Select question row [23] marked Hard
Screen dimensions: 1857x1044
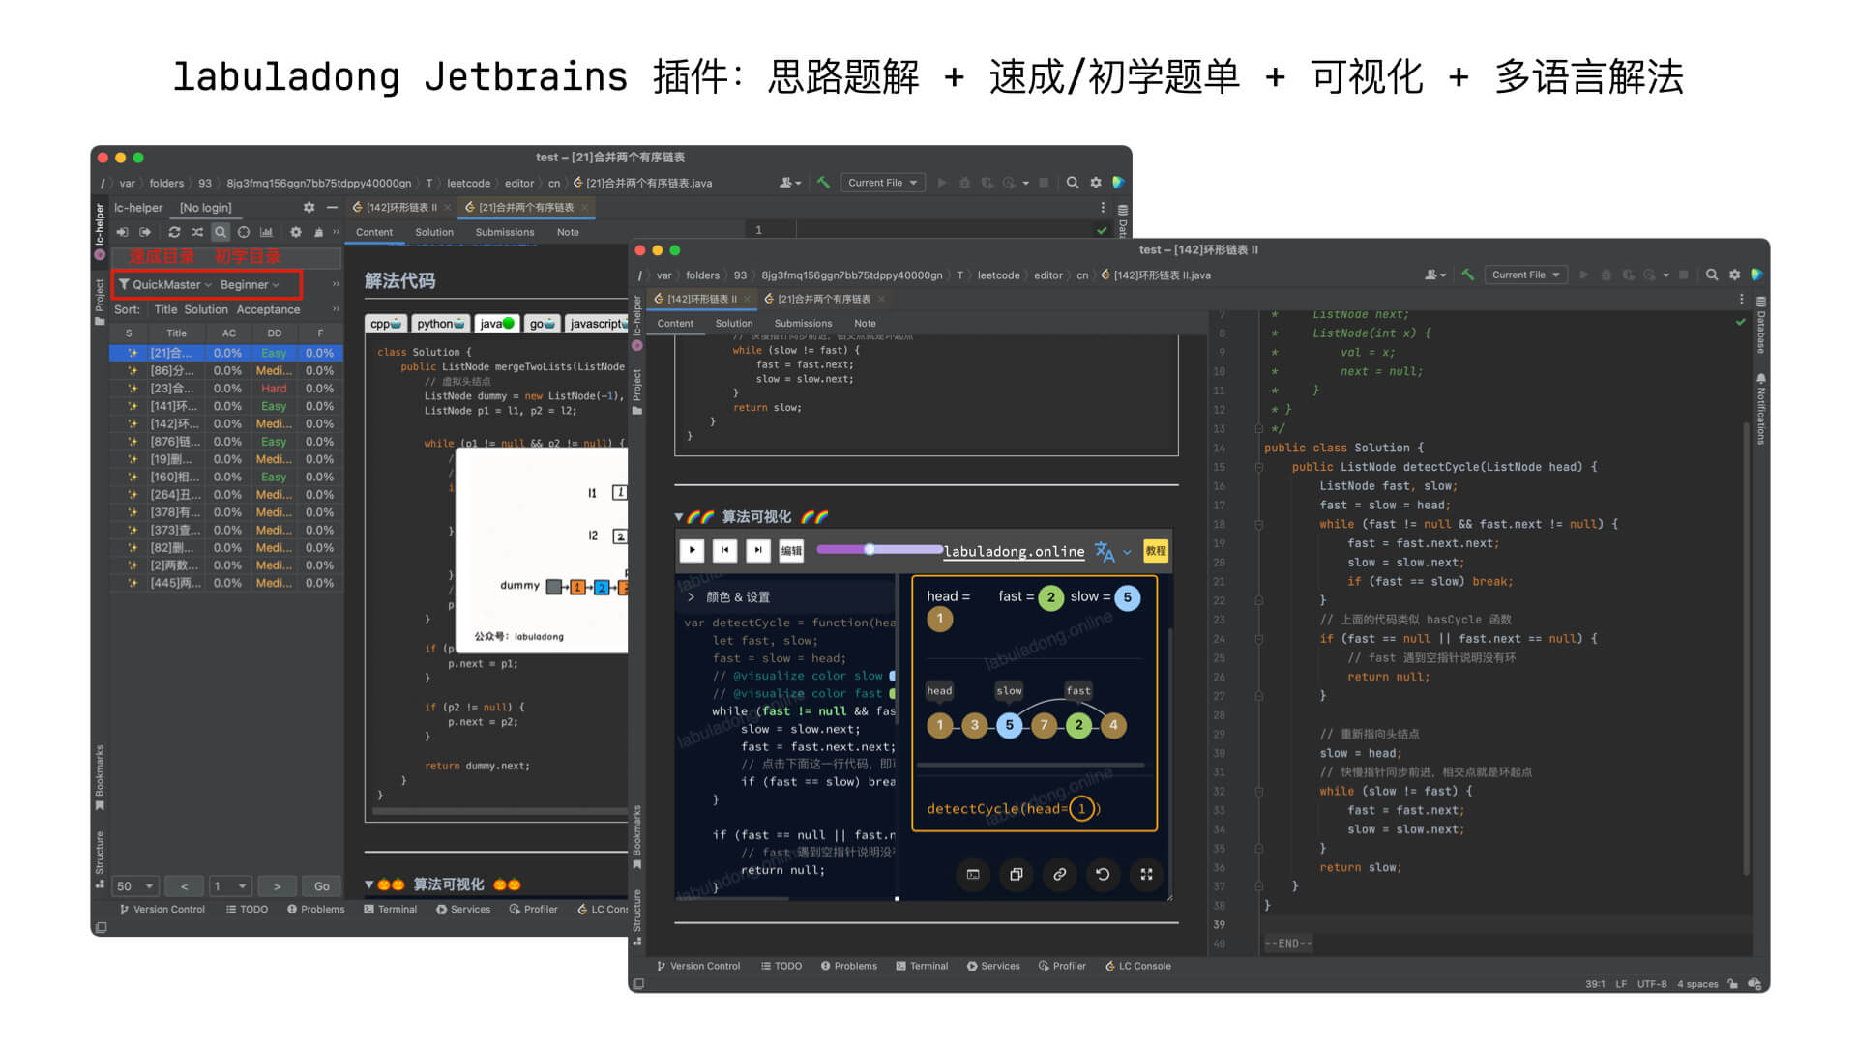coord(226,389)
